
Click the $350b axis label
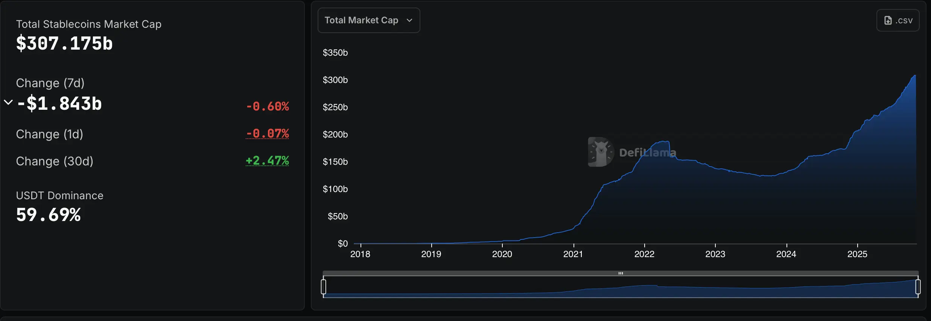(335, 53)
